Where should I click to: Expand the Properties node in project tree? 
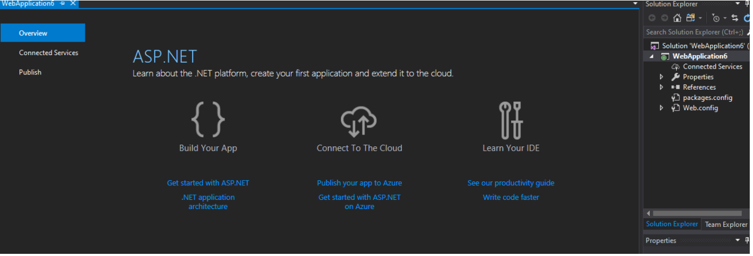(x=661, y=77)
